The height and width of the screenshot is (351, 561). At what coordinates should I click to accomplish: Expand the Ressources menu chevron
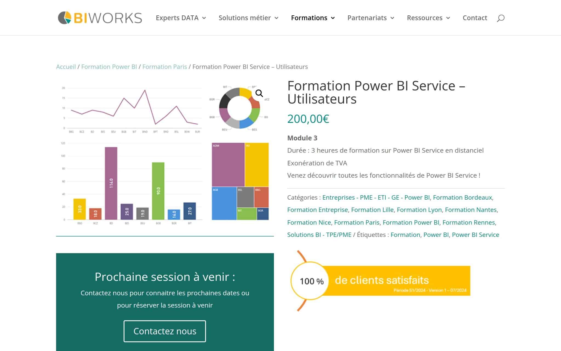(x=448, y=18)
